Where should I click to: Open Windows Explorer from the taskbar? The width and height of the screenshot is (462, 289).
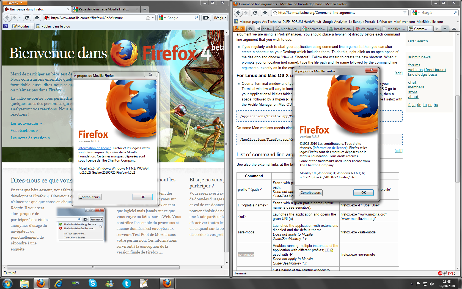(24, 283)
